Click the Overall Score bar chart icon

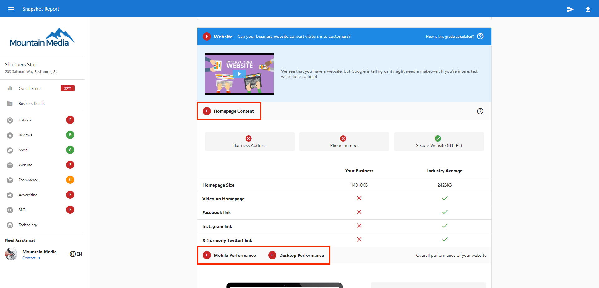coord(10,88)
